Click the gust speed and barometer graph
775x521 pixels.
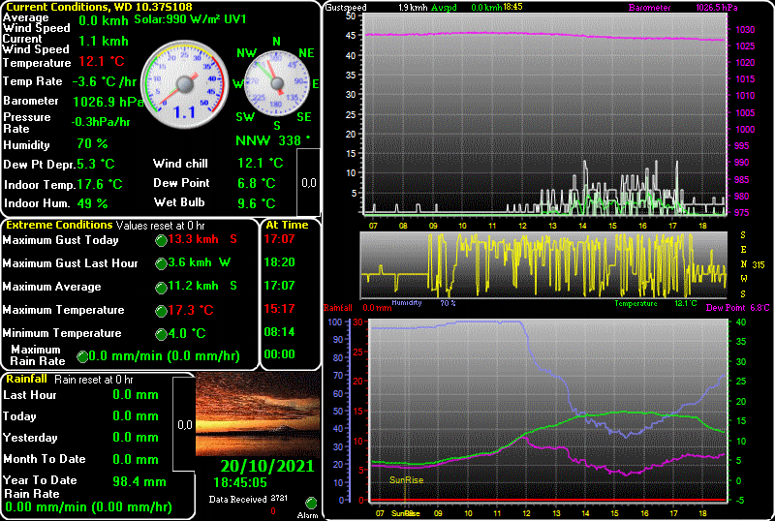542,114
